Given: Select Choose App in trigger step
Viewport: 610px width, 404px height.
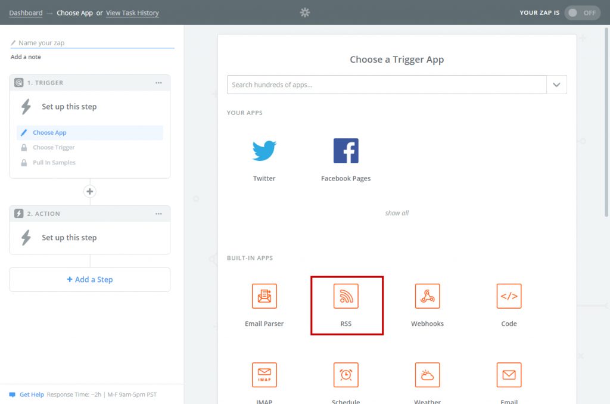Looking at the screenshot, I should pyautogui.click(x=49, y=133).
